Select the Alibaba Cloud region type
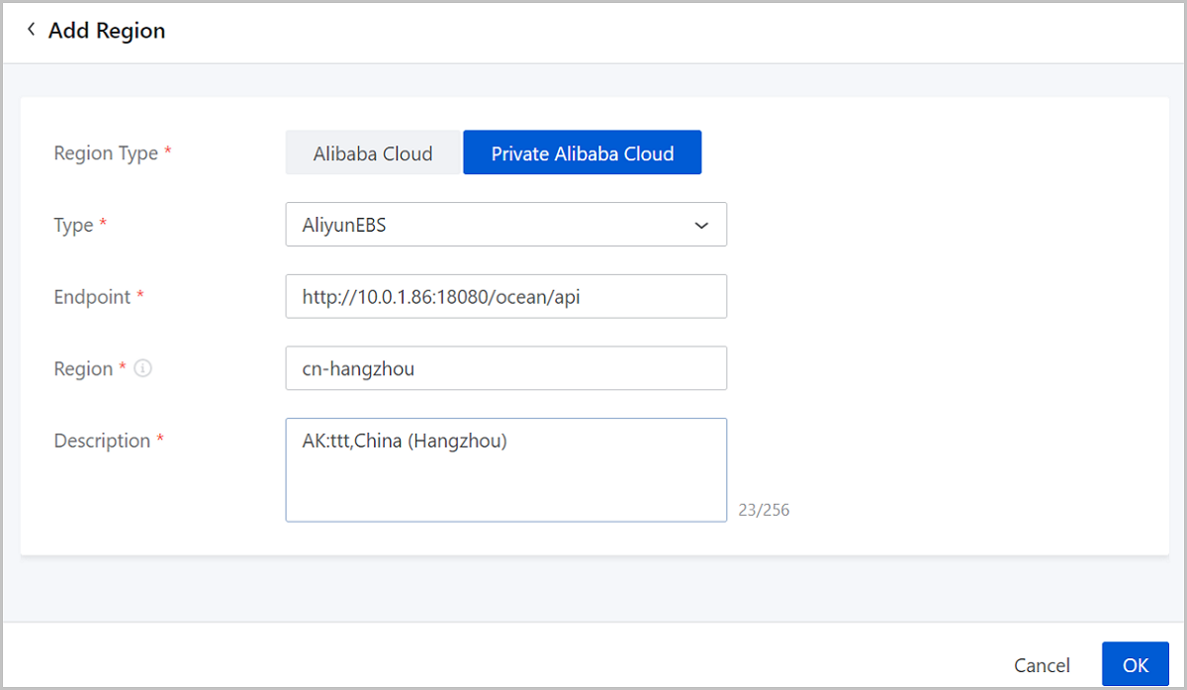This screenshot has width=1187, height=690. (x=373, y=153)
